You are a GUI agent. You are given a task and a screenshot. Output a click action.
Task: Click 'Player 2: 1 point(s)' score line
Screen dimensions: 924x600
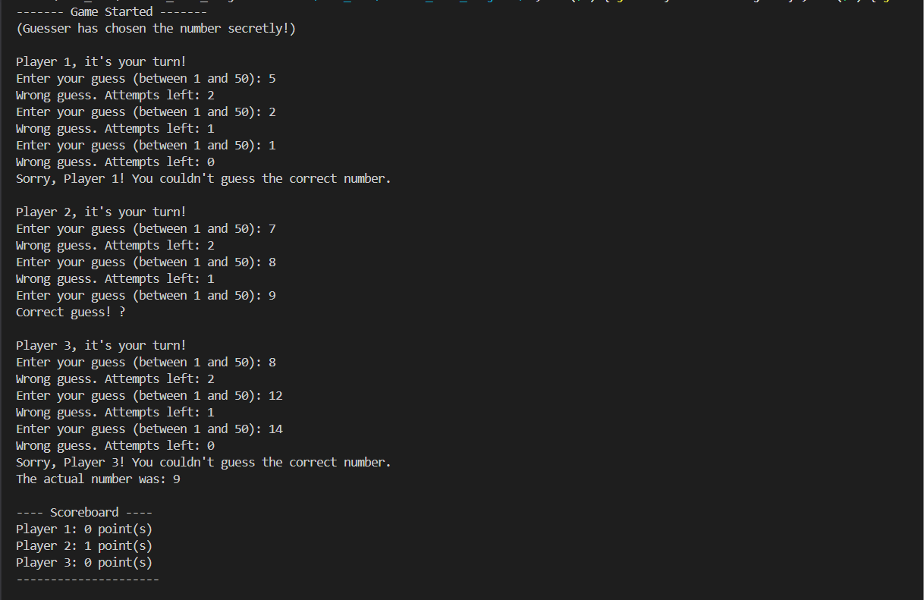84,546
